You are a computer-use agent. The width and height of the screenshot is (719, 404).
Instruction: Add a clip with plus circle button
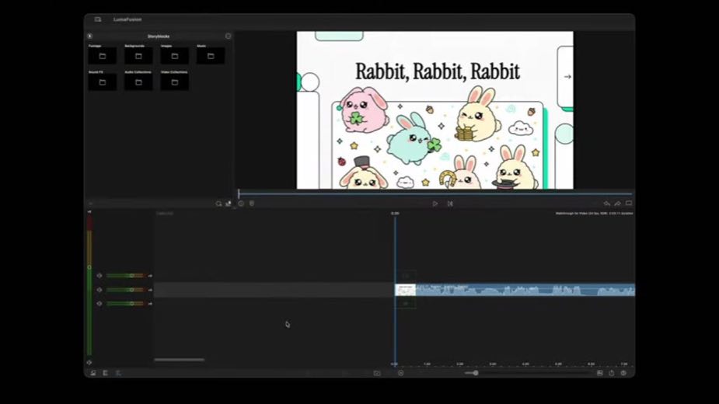[x=401, y=373]
